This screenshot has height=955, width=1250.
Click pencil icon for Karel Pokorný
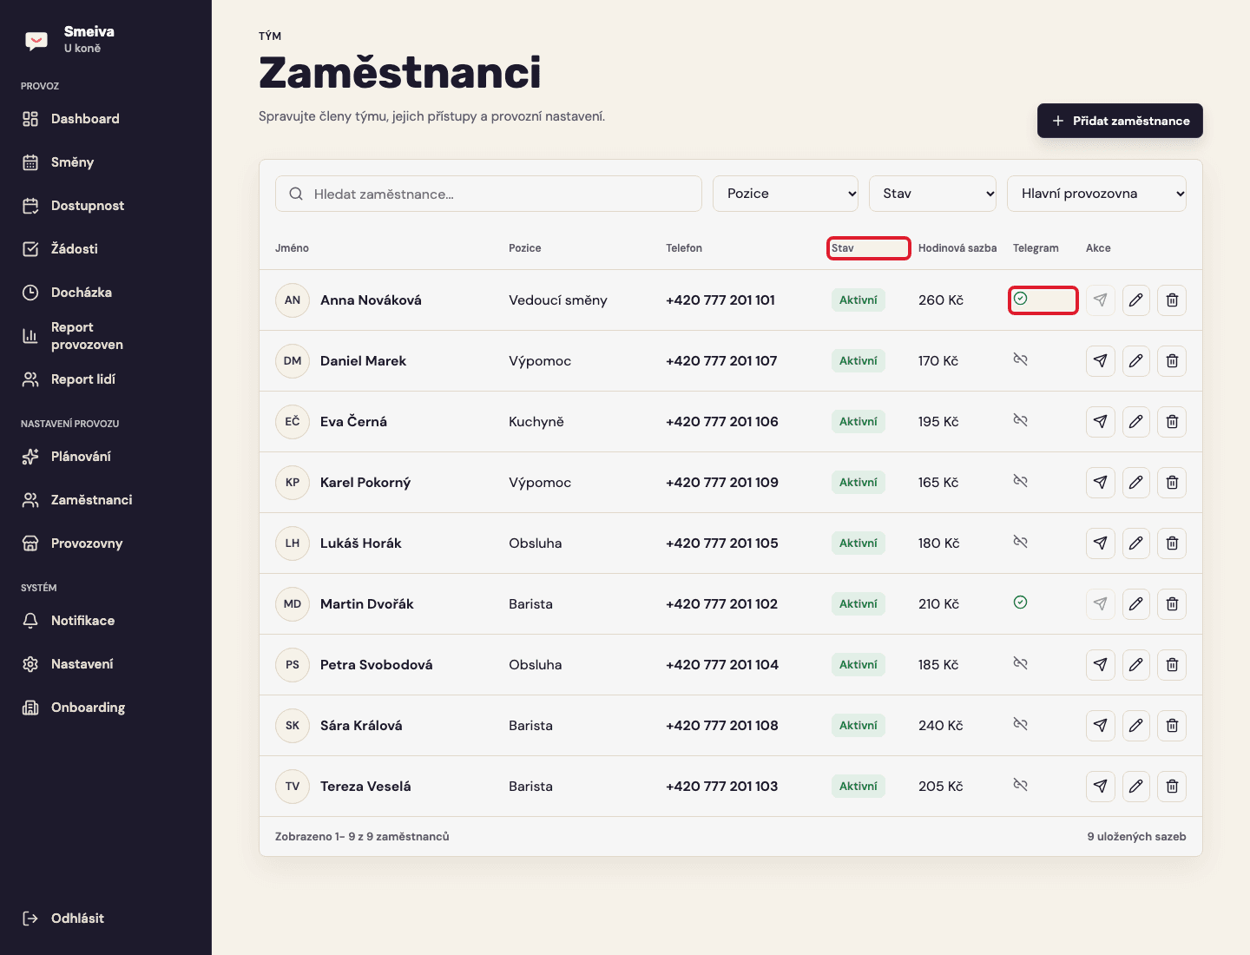[1135, 483]
